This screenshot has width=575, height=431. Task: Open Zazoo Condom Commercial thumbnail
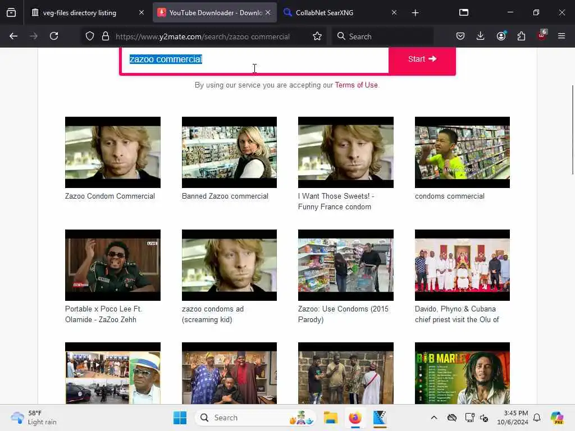click(112, 153)
